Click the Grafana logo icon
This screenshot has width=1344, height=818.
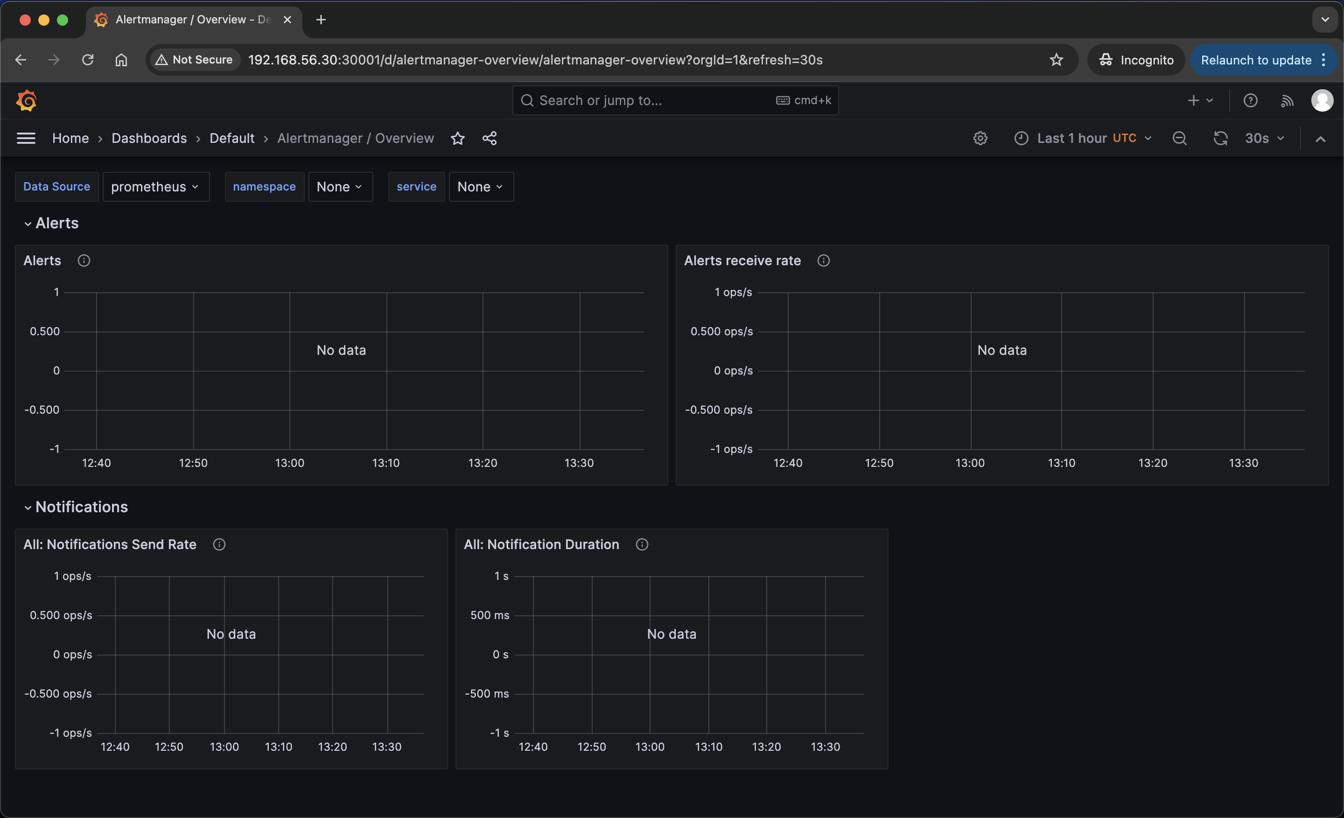[26, 100]
